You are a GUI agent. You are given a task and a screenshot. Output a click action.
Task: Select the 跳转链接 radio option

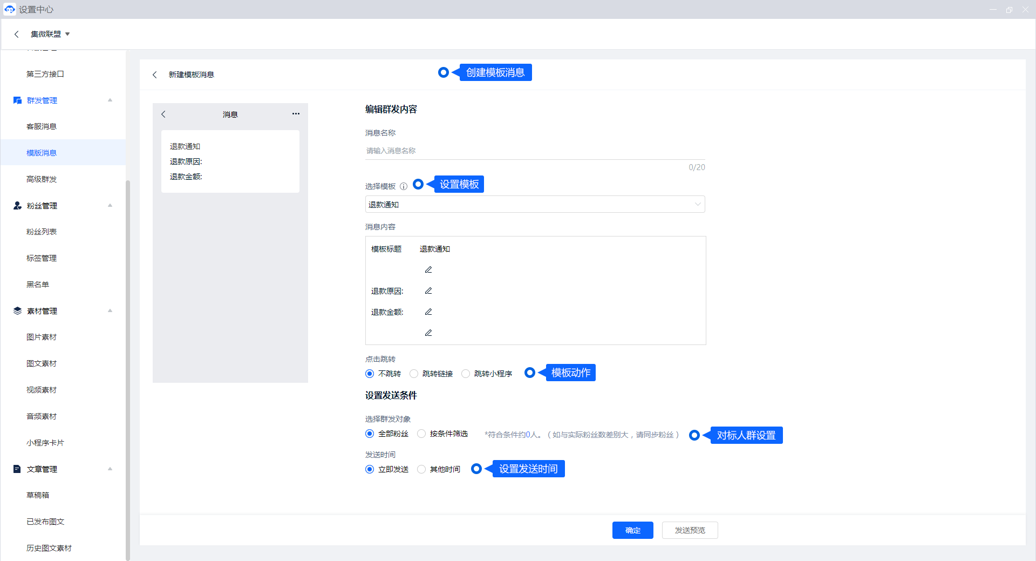click(414, 374)
